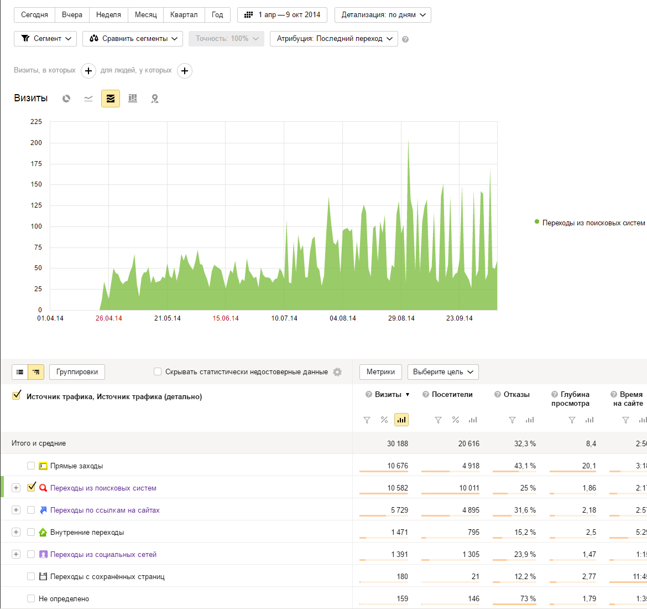647x609 pixels.
Task: Uncheck Переходы из поисковых систем checkbox
Action: pyautogui.click(x=31, y=488)
